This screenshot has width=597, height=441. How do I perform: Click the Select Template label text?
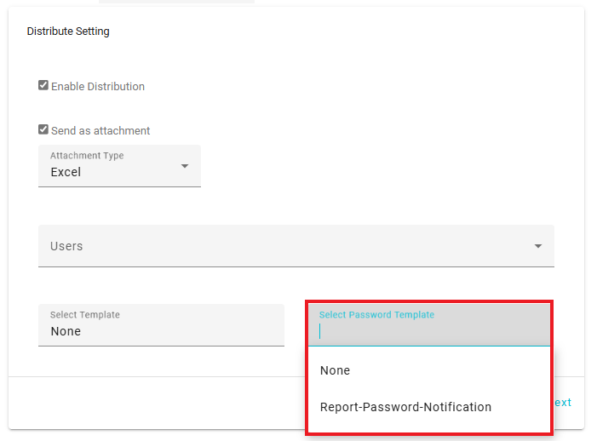point(85,315)
